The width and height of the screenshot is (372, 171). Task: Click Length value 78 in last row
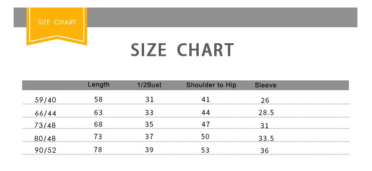98,150
